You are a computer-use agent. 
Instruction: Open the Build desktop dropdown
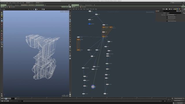(30, 3)
